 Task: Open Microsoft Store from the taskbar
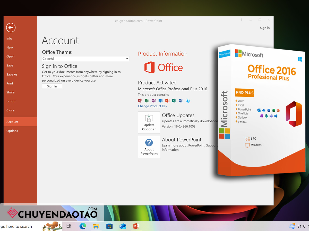(109, 226)
